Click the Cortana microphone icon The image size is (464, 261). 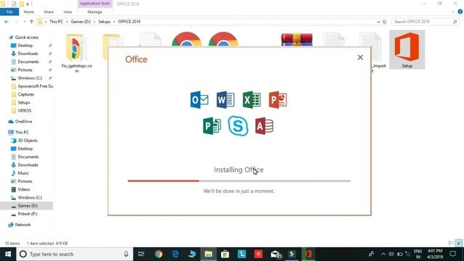click(126, 254)
